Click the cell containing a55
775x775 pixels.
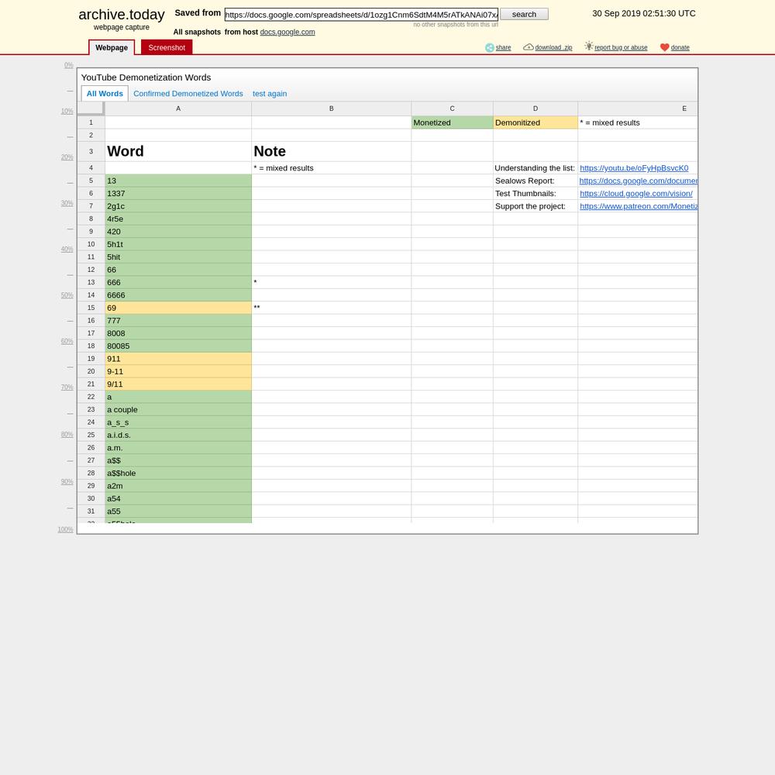178,511
